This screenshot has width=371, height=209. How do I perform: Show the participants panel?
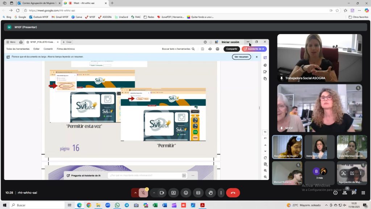click(x=345, y=193)
